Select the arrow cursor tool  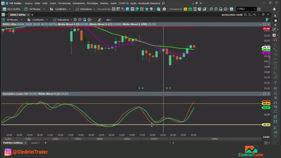coord(275,16)
